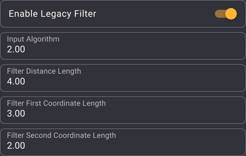The image size is (246, 156).
Task: Select the 2.00 value under Input Algorithm
Action: (x=16, y=49)
